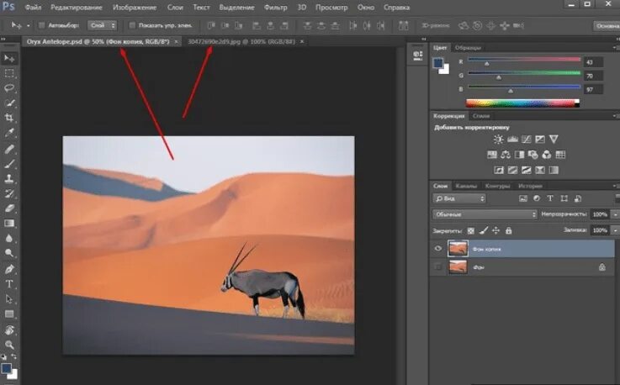Viewport: 620px width, 385px height.
Task: Show the Фон layer via its visibility box
Action: pos(438,266)
